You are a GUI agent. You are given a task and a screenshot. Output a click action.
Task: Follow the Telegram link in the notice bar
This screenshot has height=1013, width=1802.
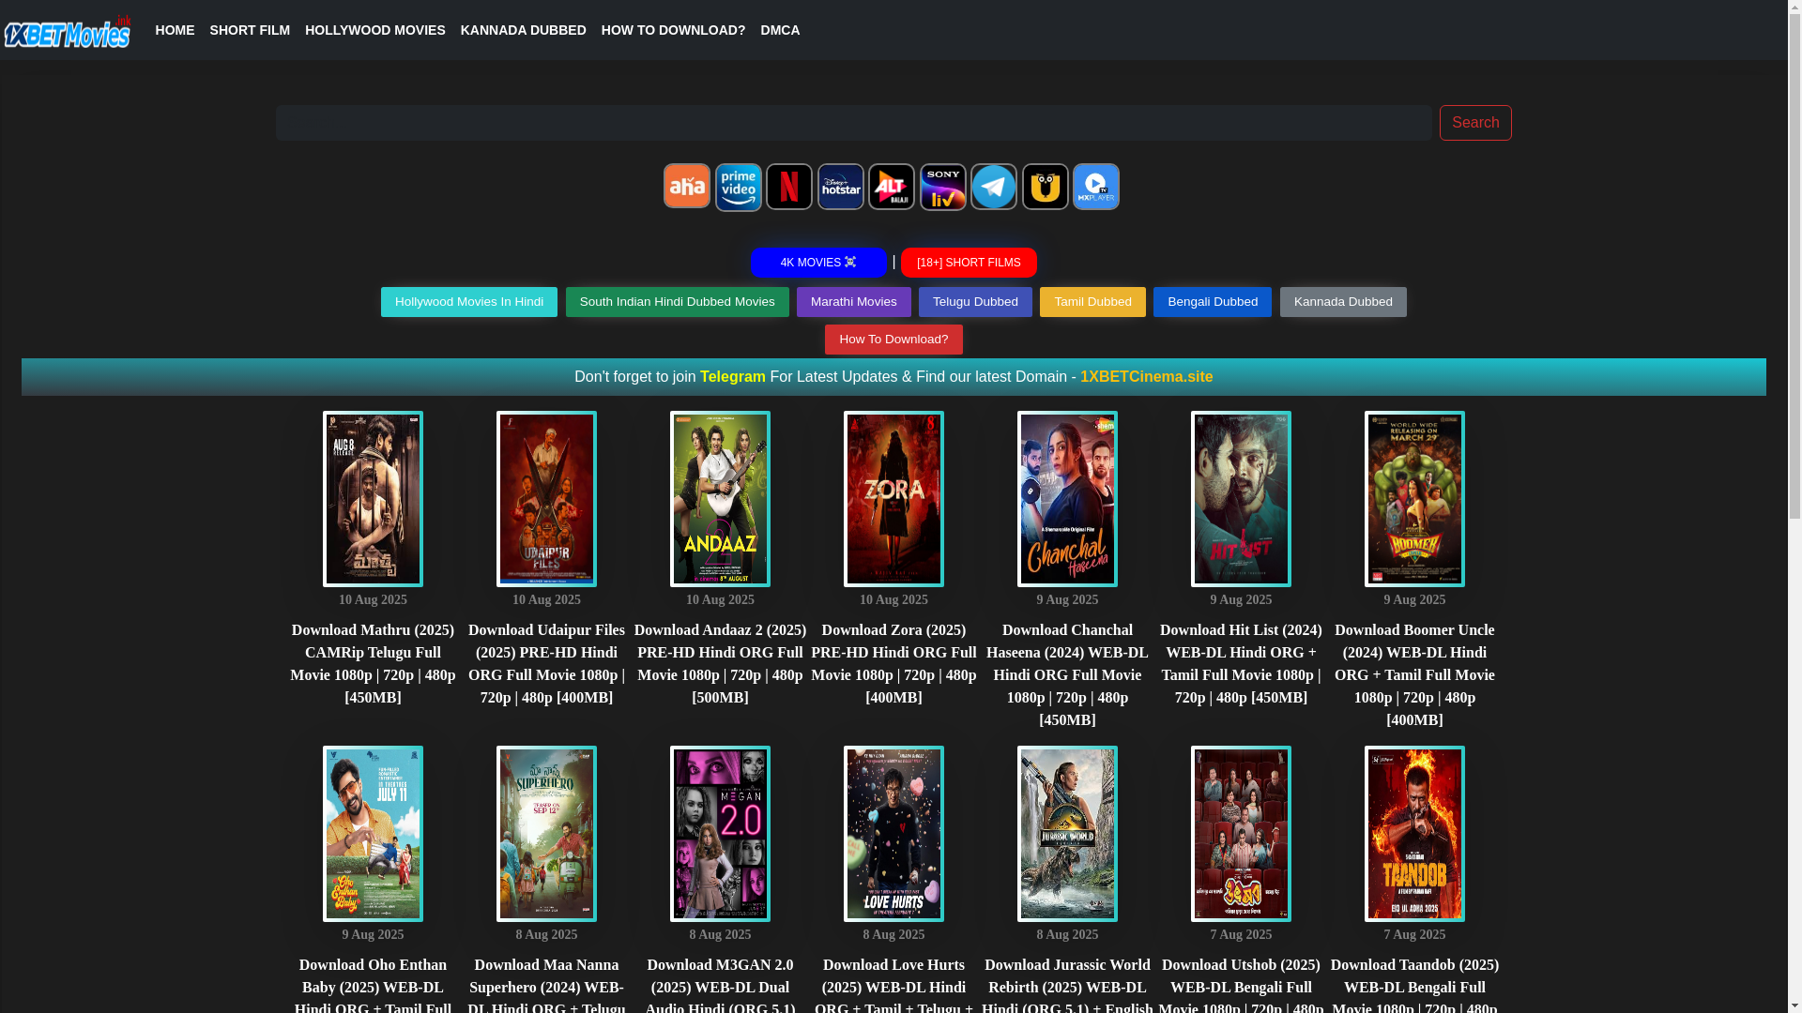point(733,377)
